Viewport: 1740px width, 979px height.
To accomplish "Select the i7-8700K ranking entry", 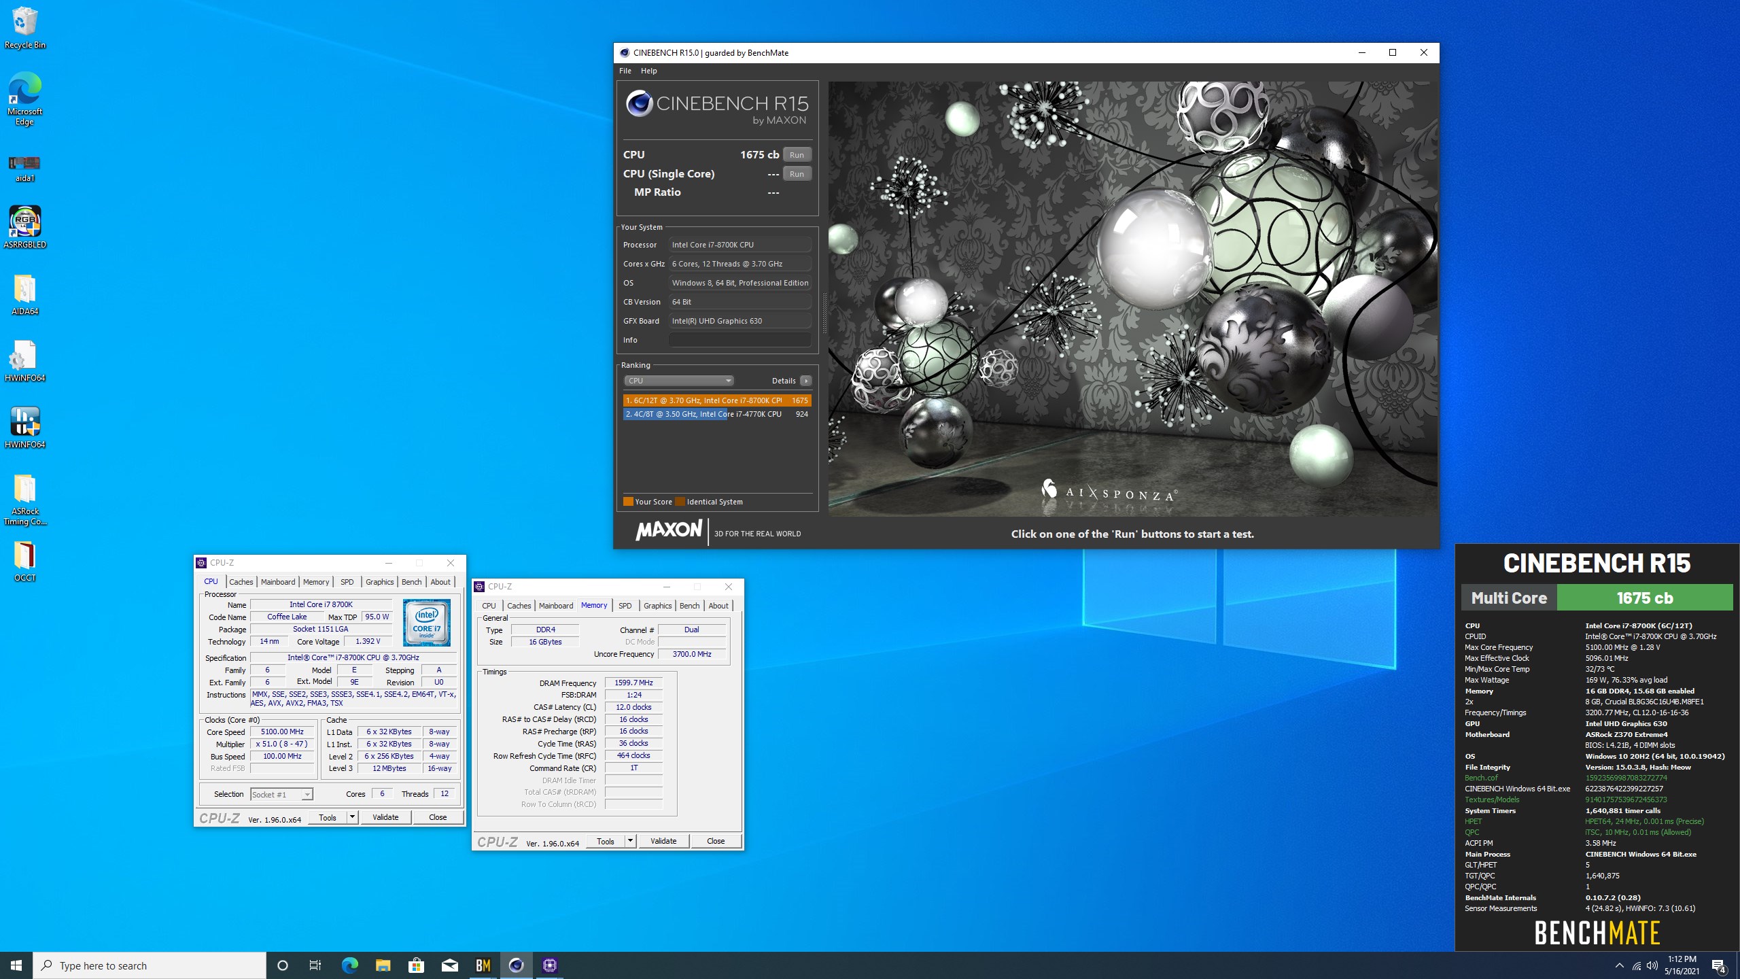I will 717,400.
